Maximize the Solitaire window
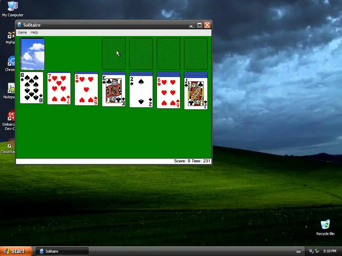The height and width of the screenshot is (256, 342). 199,25
